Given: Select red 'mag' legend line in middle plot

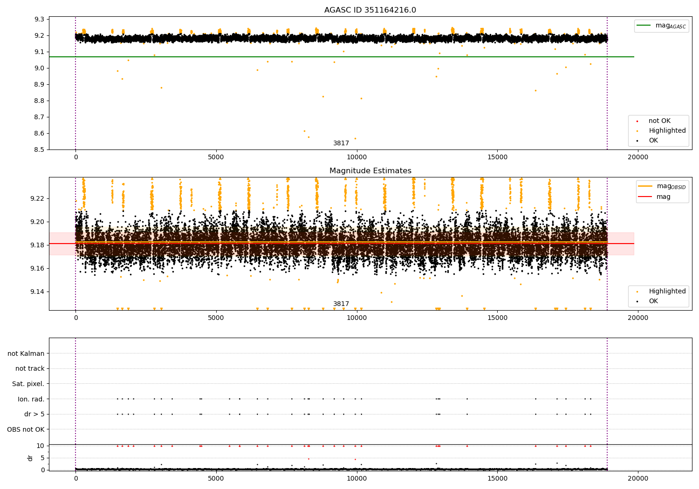Looking at the screenshot, I should tap(645, 197).
